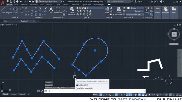Viewport: 182px width, 102px height.
Task: Close the Drawing3 tab
Action: [x=34, y=21]
